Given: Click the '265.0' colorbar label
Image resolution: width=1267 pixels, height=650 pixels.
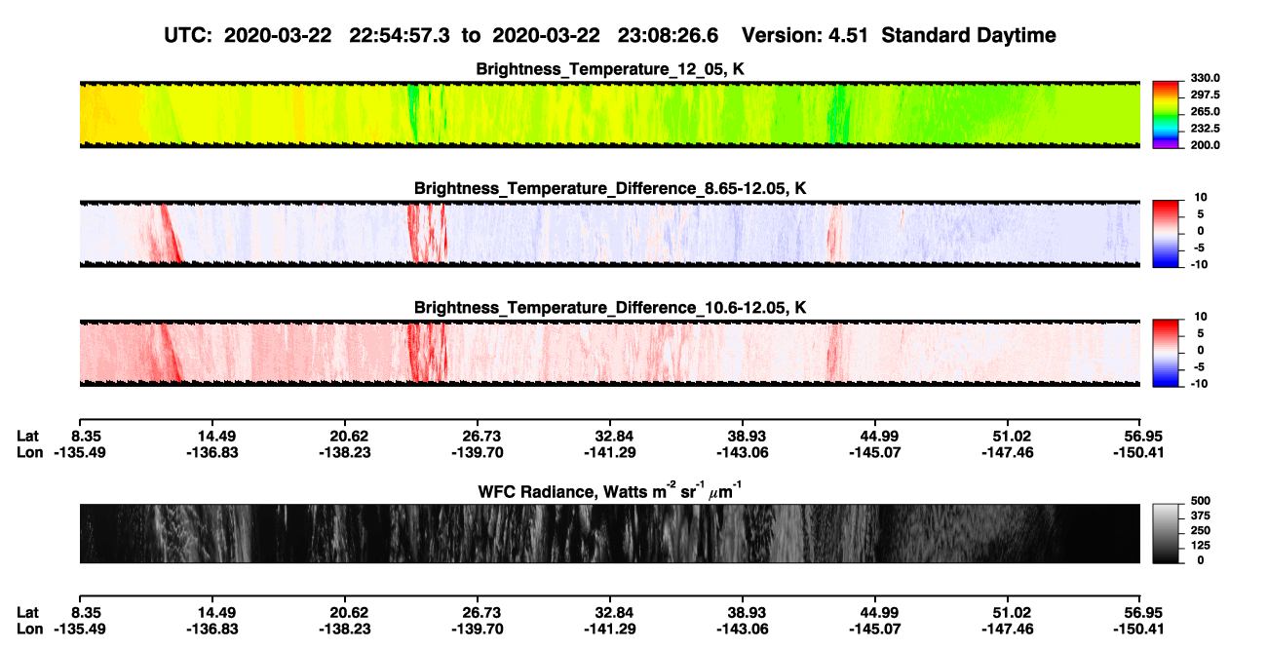Looking at the screenshot, I should coord(1205,112).
